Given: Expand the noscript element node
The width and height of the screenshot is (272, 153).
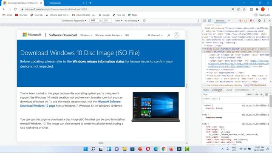Looking at the screenshot, I should [207, 69].
